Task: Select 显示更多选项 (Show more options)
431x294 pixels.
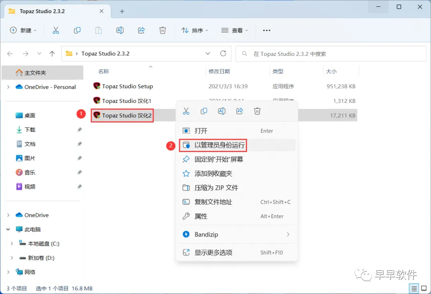Action: click(237, 253)
